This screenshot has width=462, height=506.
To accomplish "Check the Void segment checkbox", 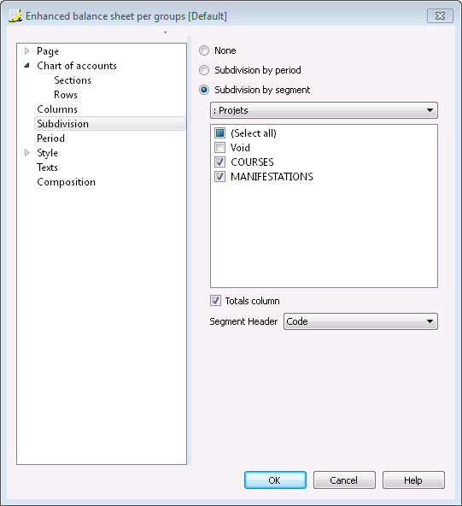I will coord(219,148).
